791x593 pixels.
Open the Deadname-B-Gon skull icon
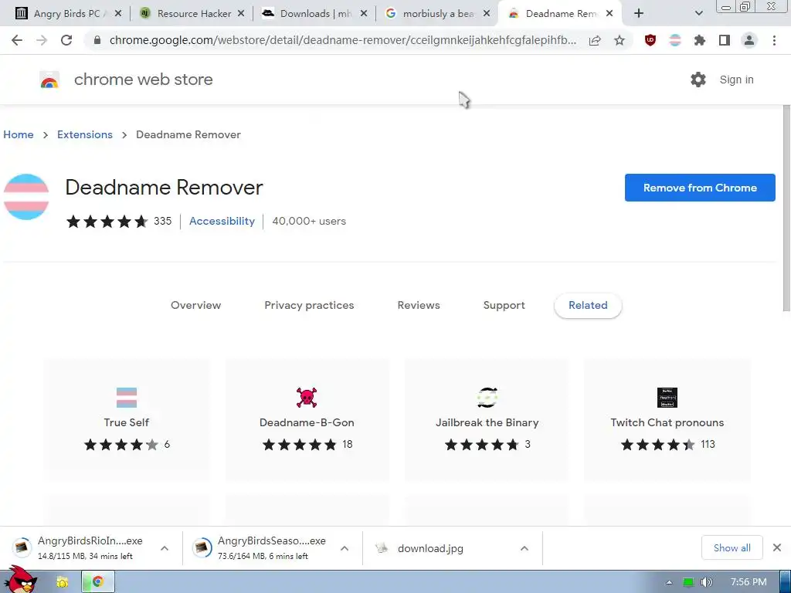307,398
